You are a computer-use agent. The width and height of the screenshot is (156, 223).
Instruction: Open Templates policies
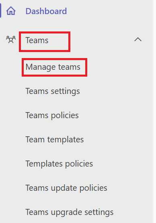click(x=59, y=164)
